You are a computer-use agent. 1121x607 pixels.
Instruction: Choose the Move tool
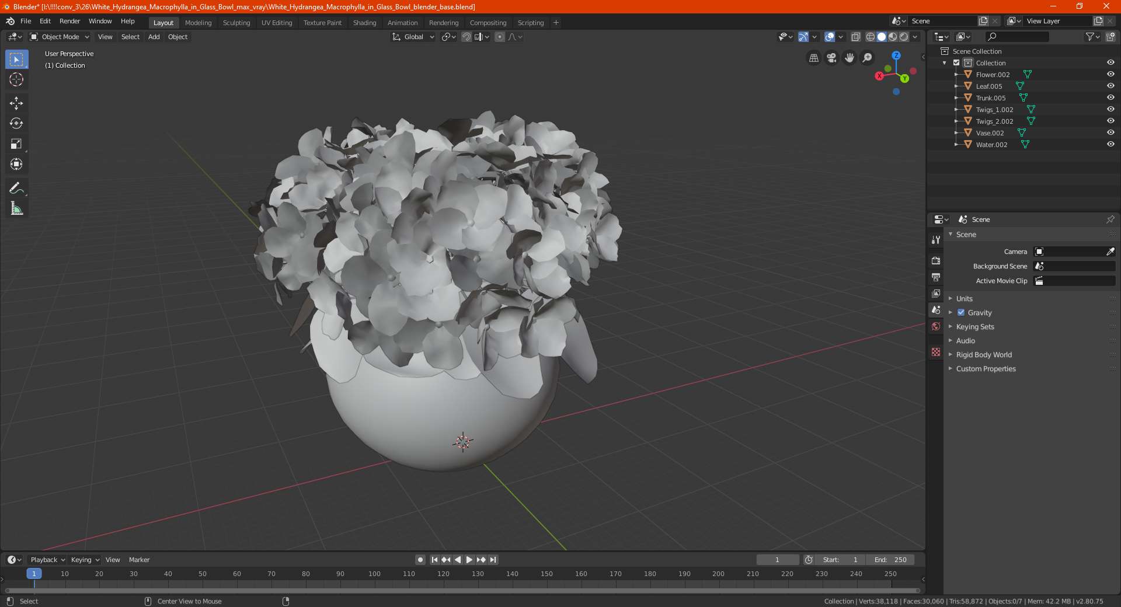pyautogui.click(x=16, y=103)
